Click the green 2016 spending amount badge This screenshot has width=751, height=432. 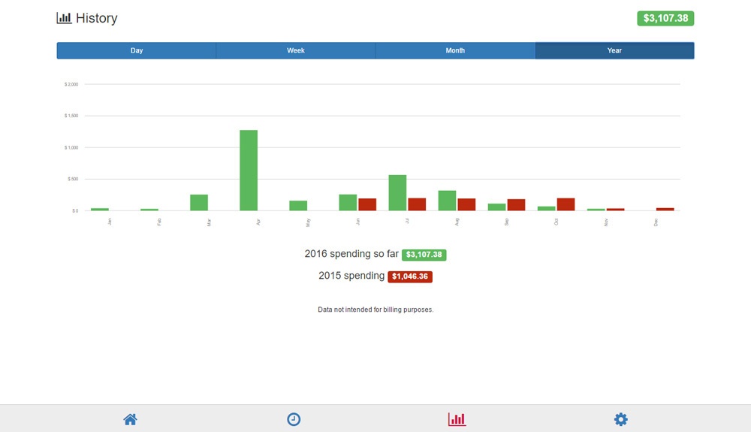tap(424, 255)
